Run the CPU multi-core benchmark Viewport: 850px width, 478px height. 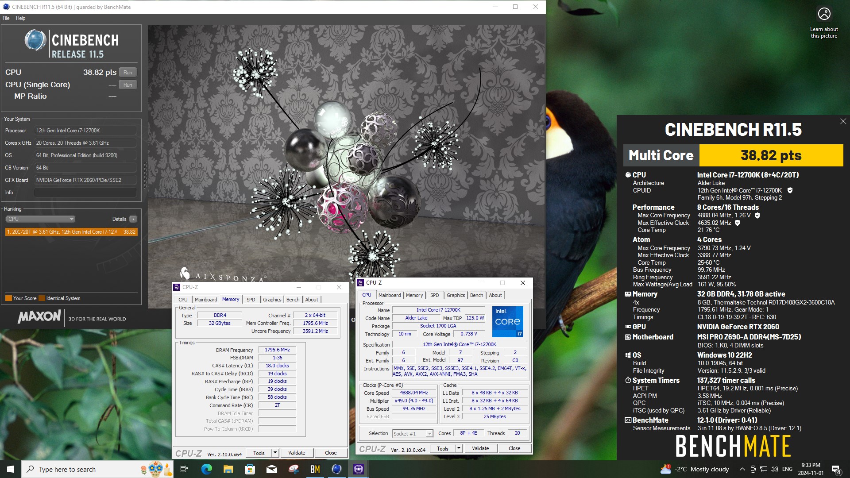[128, 72]
